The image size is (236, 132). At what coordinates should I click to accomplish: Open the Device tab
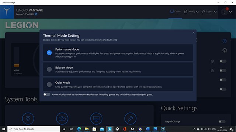(x=175, y=11)
